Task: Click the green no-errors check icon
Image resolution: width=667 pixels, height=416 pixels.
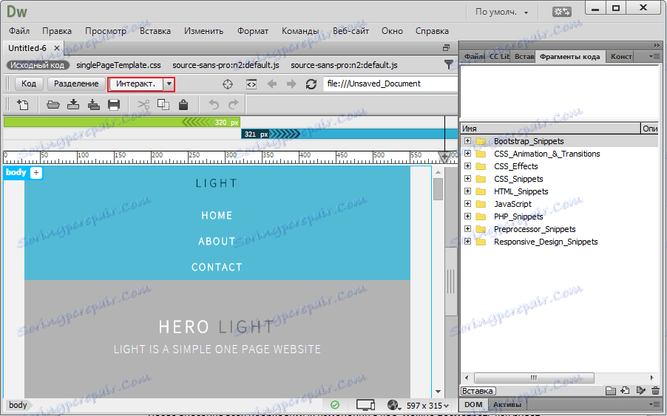Action: 335,405
